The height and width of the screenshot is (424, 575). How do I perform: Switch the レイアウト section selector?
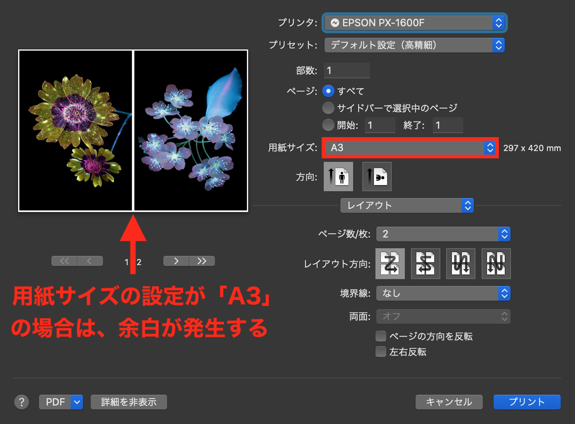click(406, 205)
